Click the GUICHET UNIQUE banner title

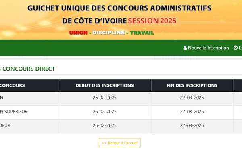coord(119,8)
